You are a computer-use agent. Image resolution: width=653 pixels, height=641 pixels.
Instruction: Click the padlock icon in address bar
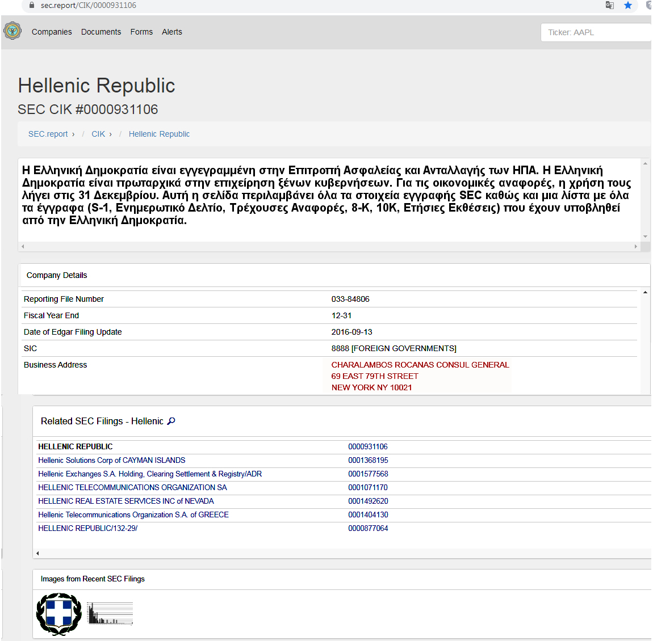click(32, 6)
